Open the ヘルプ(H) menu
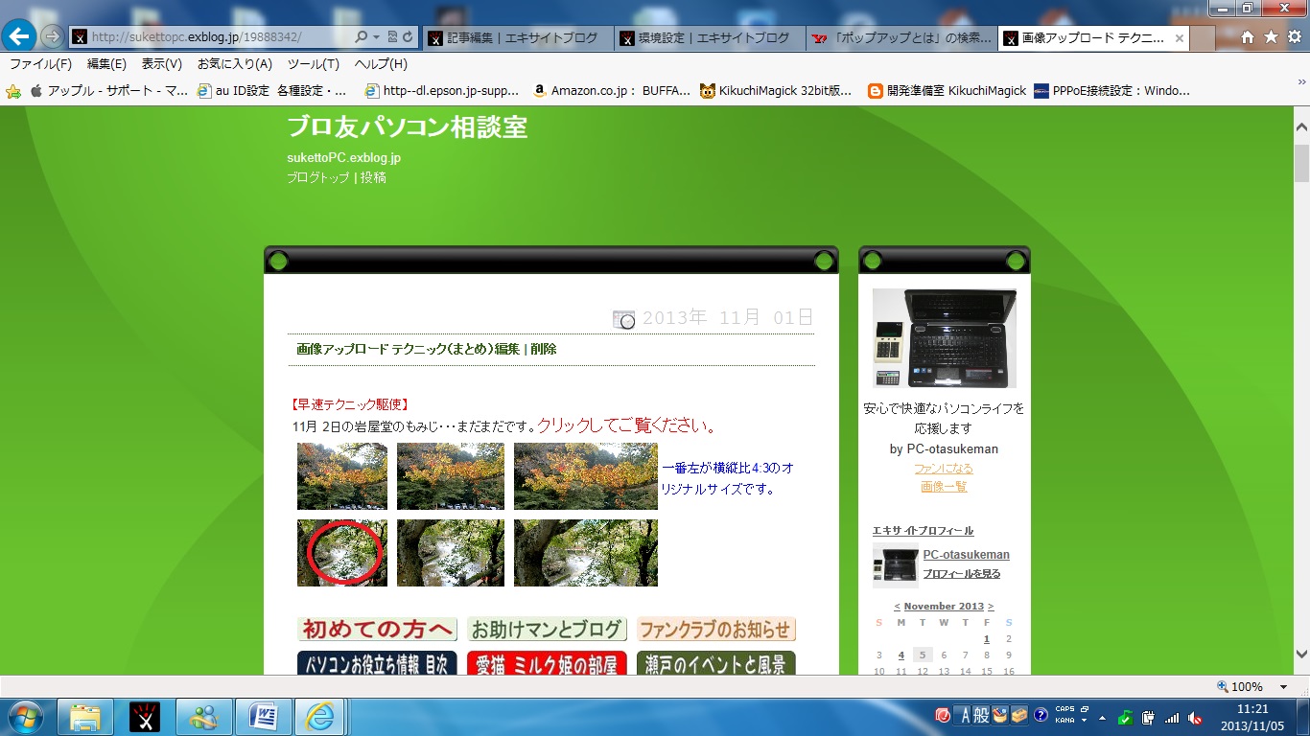The width and height of the screenshot is (1310, 736). pos(381,64)
